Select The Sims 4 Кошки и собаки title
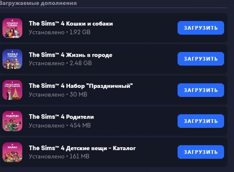 [x=71, y=24]
